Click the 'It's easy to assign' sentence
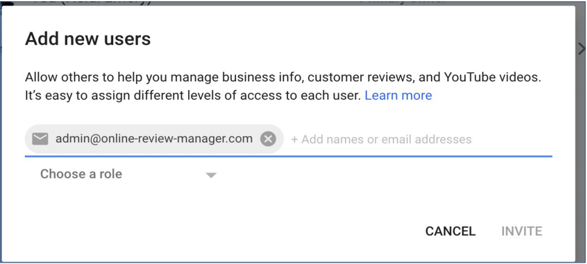 (192, 96)
